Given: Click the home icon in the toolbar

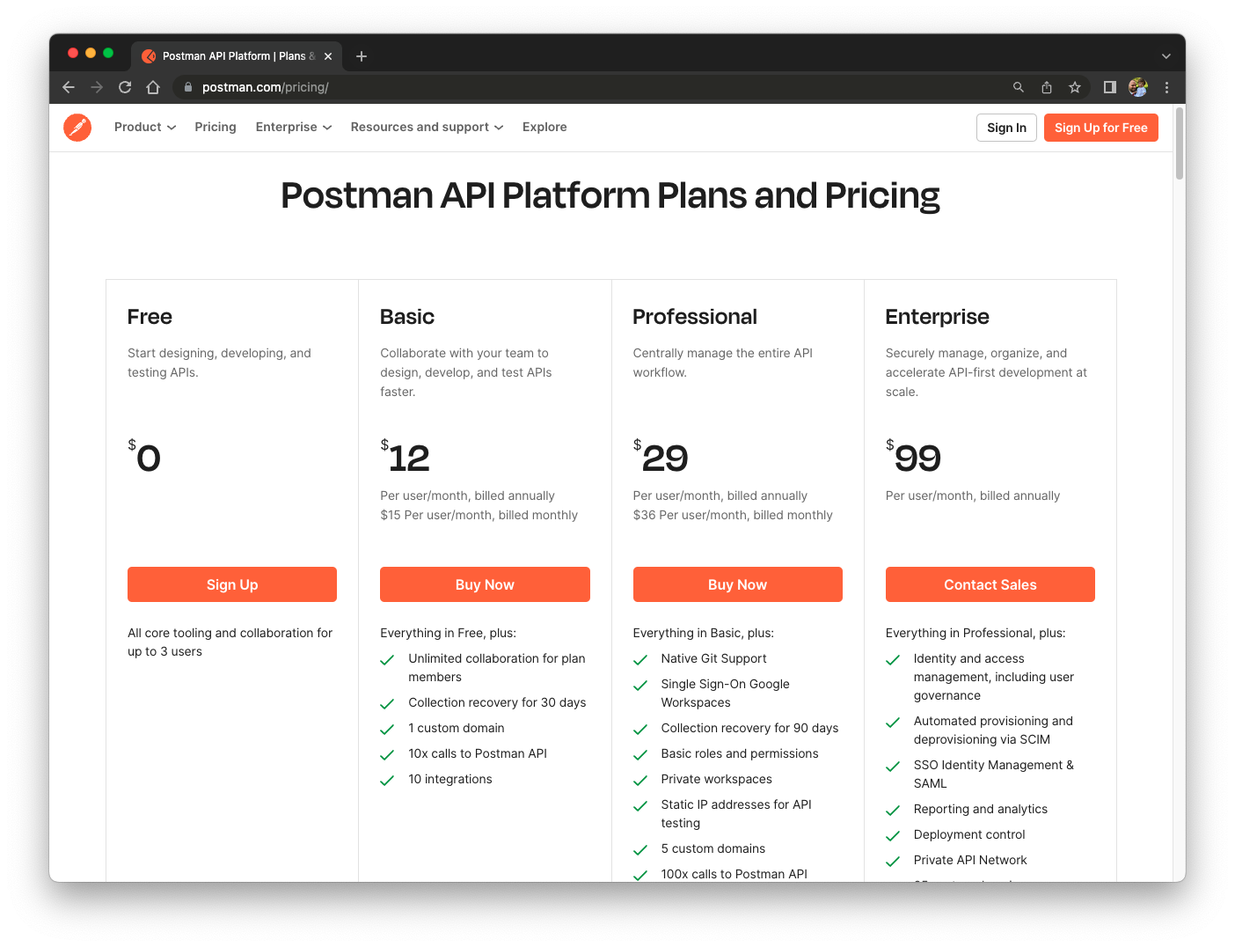Looking at the screenshot, I should pyautogui.click(x=153, y=87).
